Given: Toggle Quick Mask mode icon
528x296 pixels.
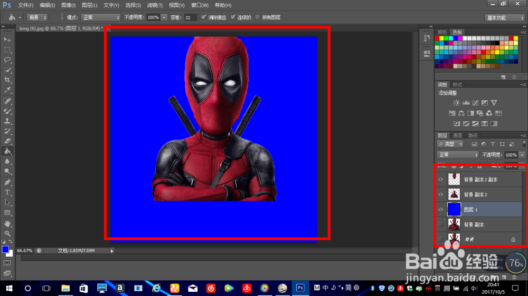Looking at the screenshot, I should pos(7,263).
